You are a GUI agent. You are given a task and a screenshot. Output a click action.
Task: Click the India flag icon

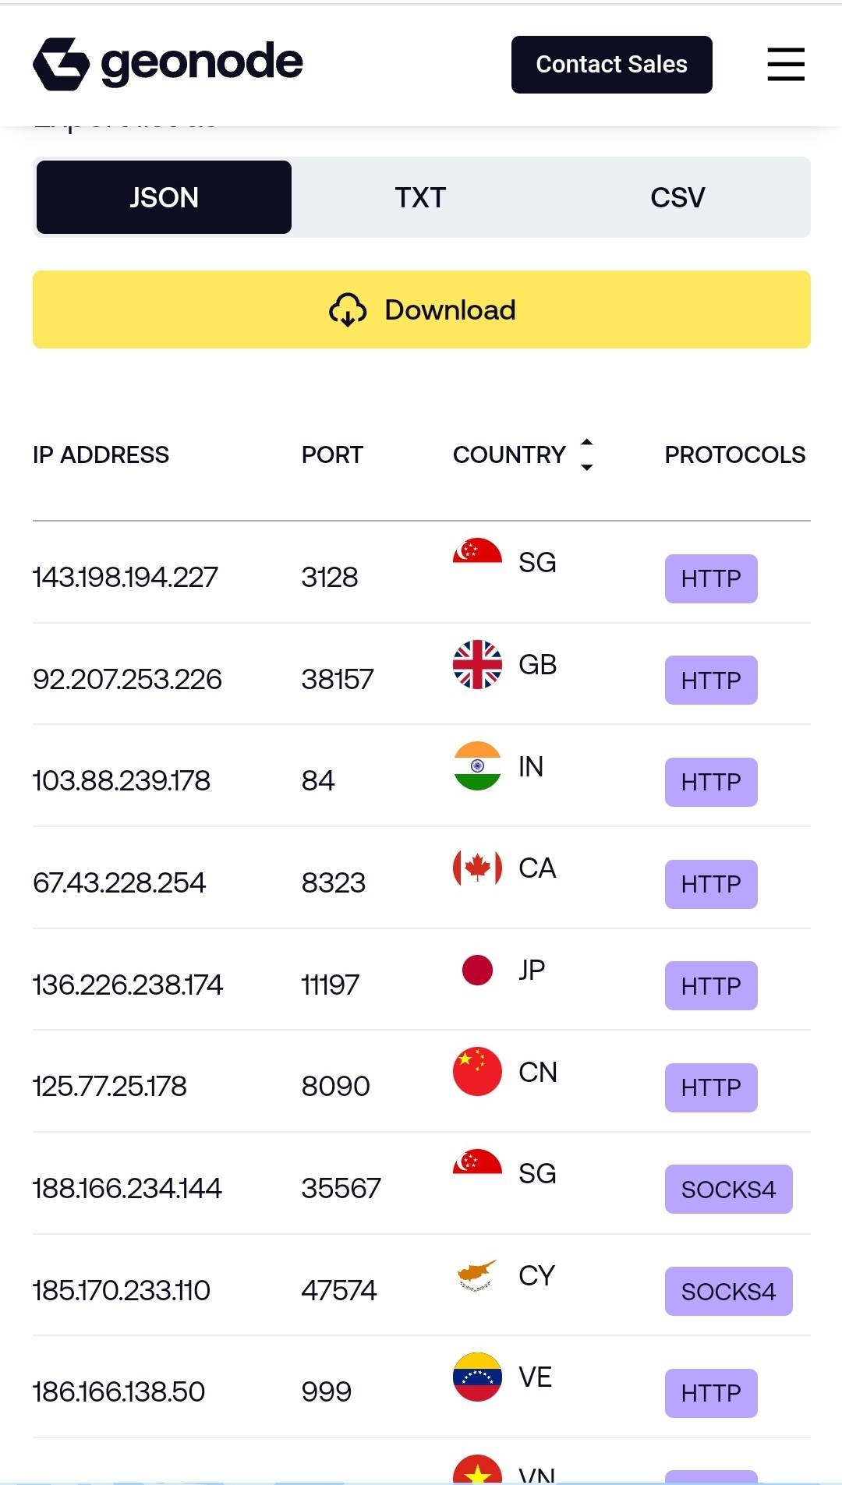[x=477, y=765]
